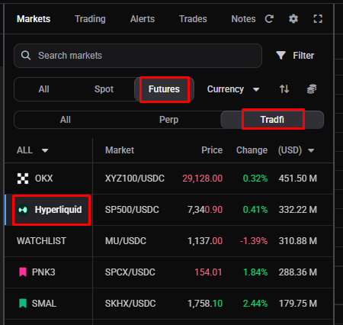The height and width of the screenshot is (325, 343).
Task: Click the 1,758.10 price value
Action: click(205, 304)
